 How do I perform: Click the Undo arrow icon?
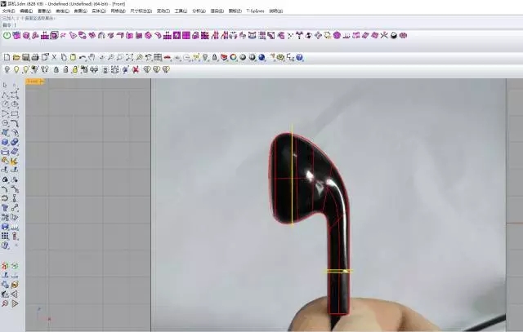pyautogui.click(x=83, y=58)
